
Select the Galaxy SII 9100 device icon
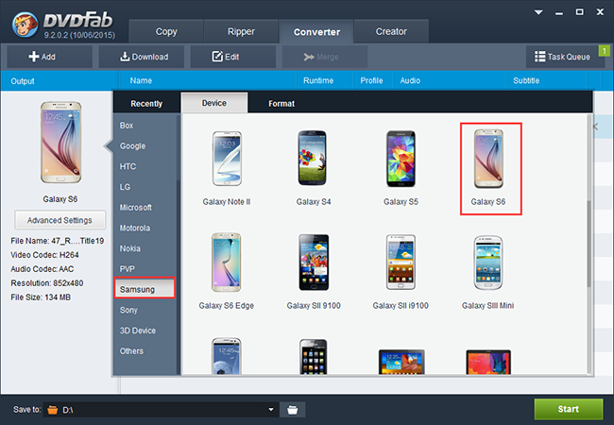coord(314,263)
